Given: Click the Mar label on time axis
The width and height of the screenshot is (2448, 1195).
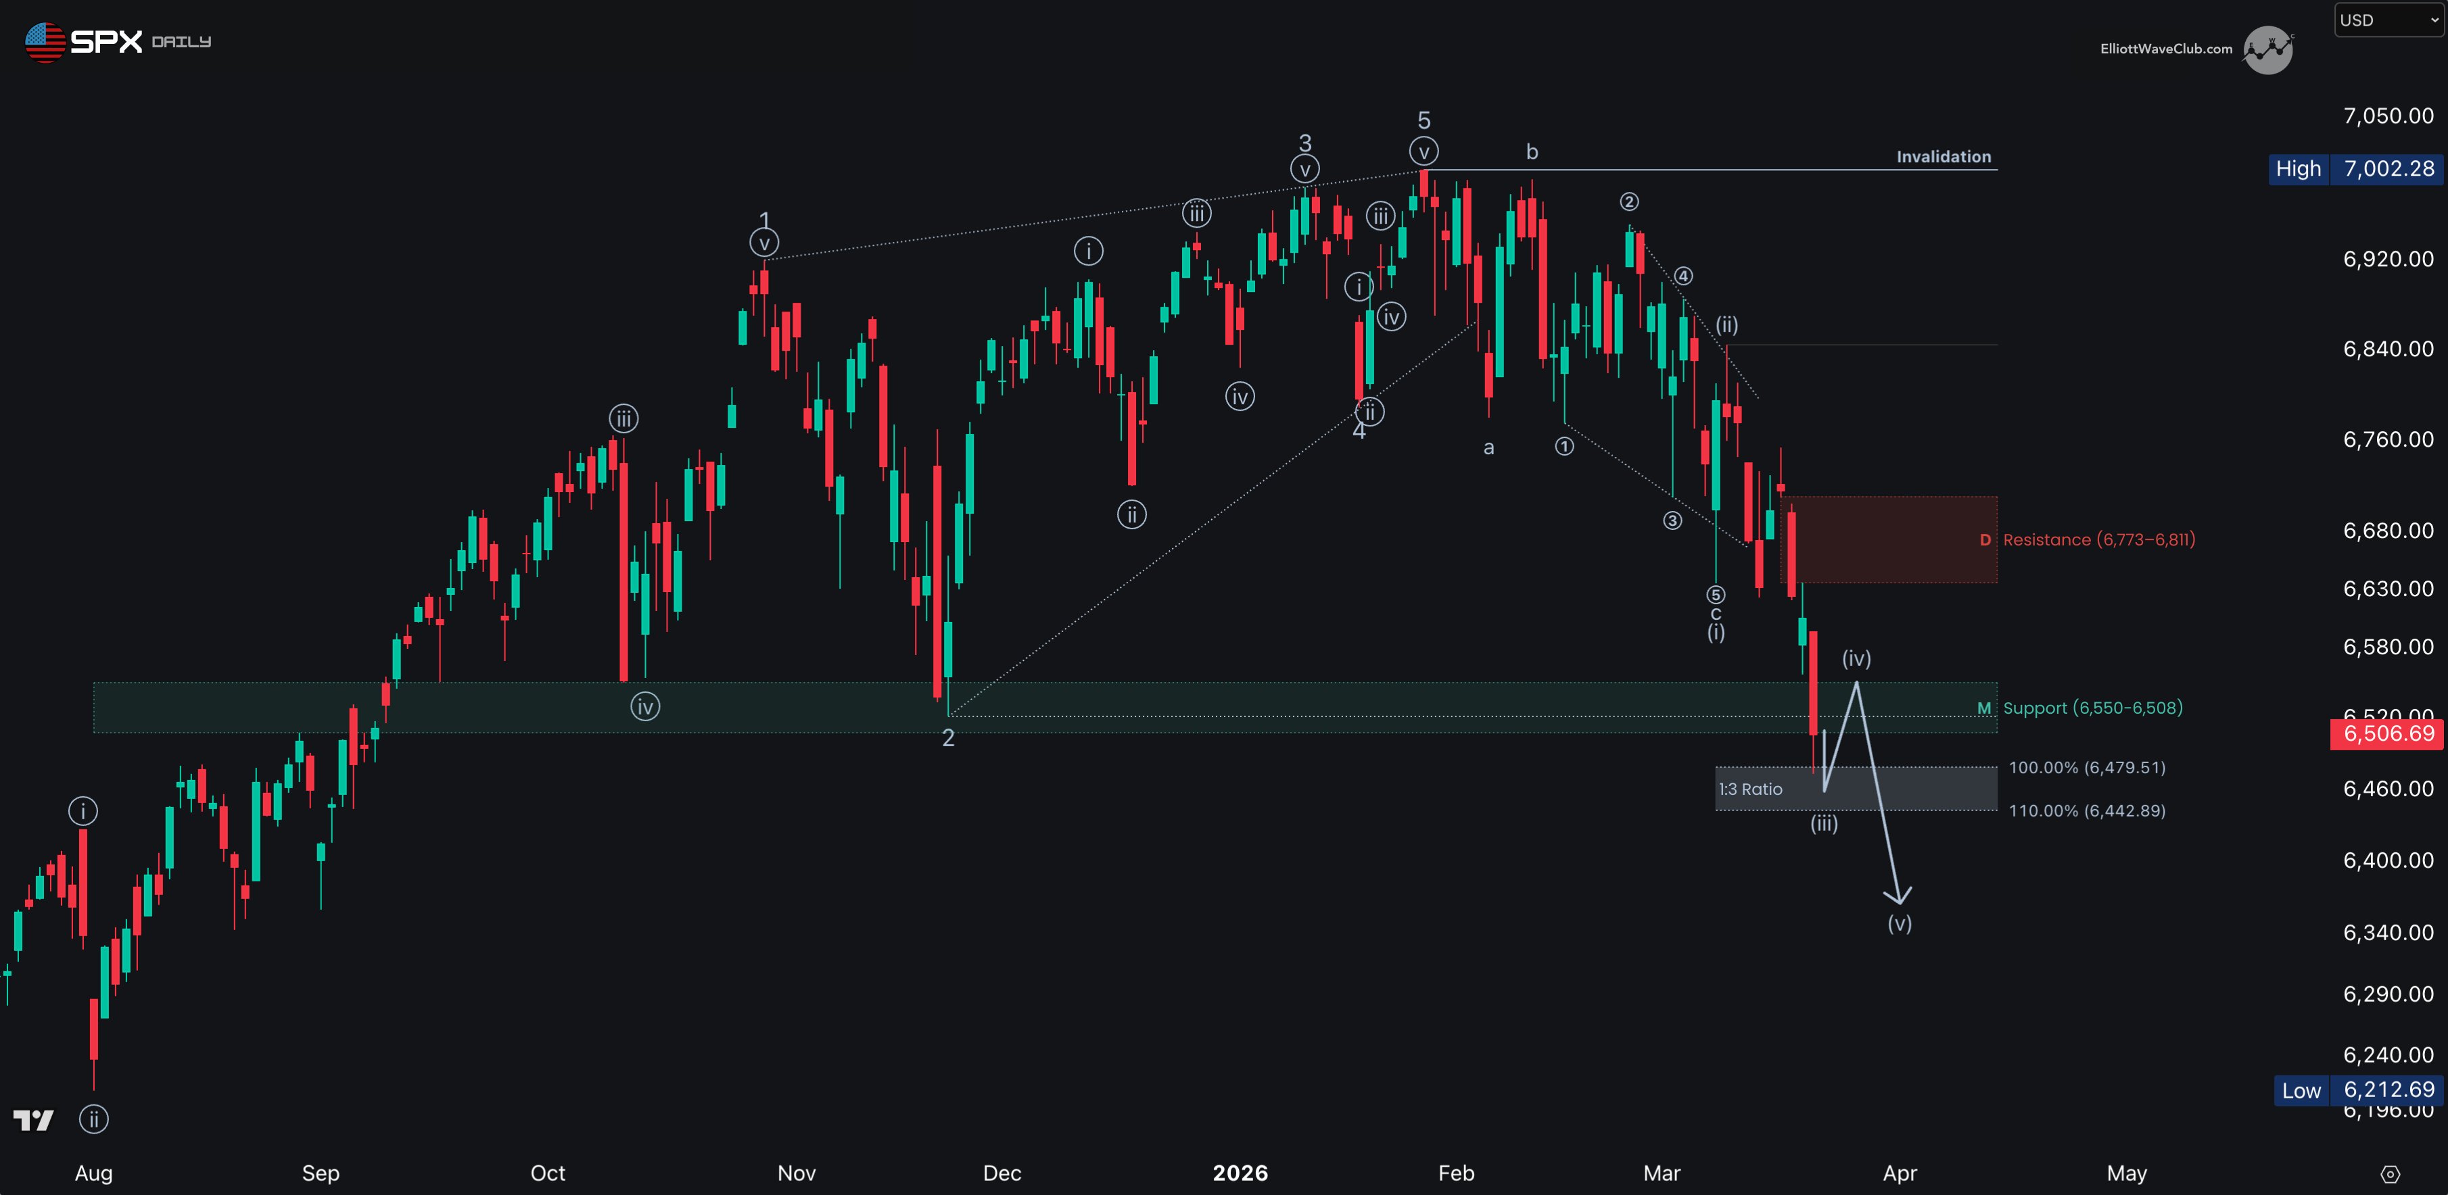Looking at the screenshot, I should [x=1661, y=1173].
